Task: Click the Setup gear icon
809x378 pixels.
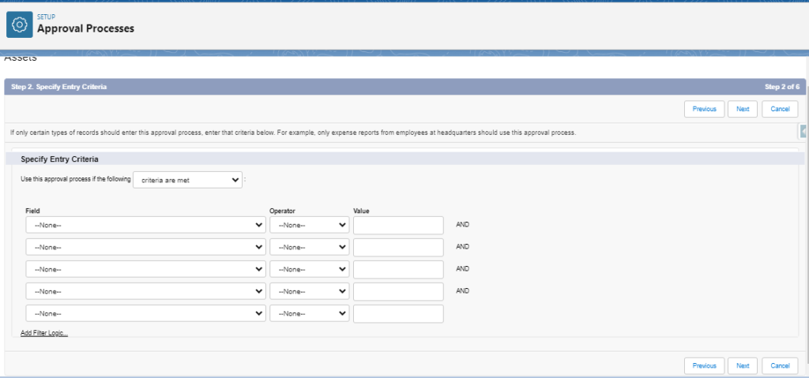Action: (21, 24)
